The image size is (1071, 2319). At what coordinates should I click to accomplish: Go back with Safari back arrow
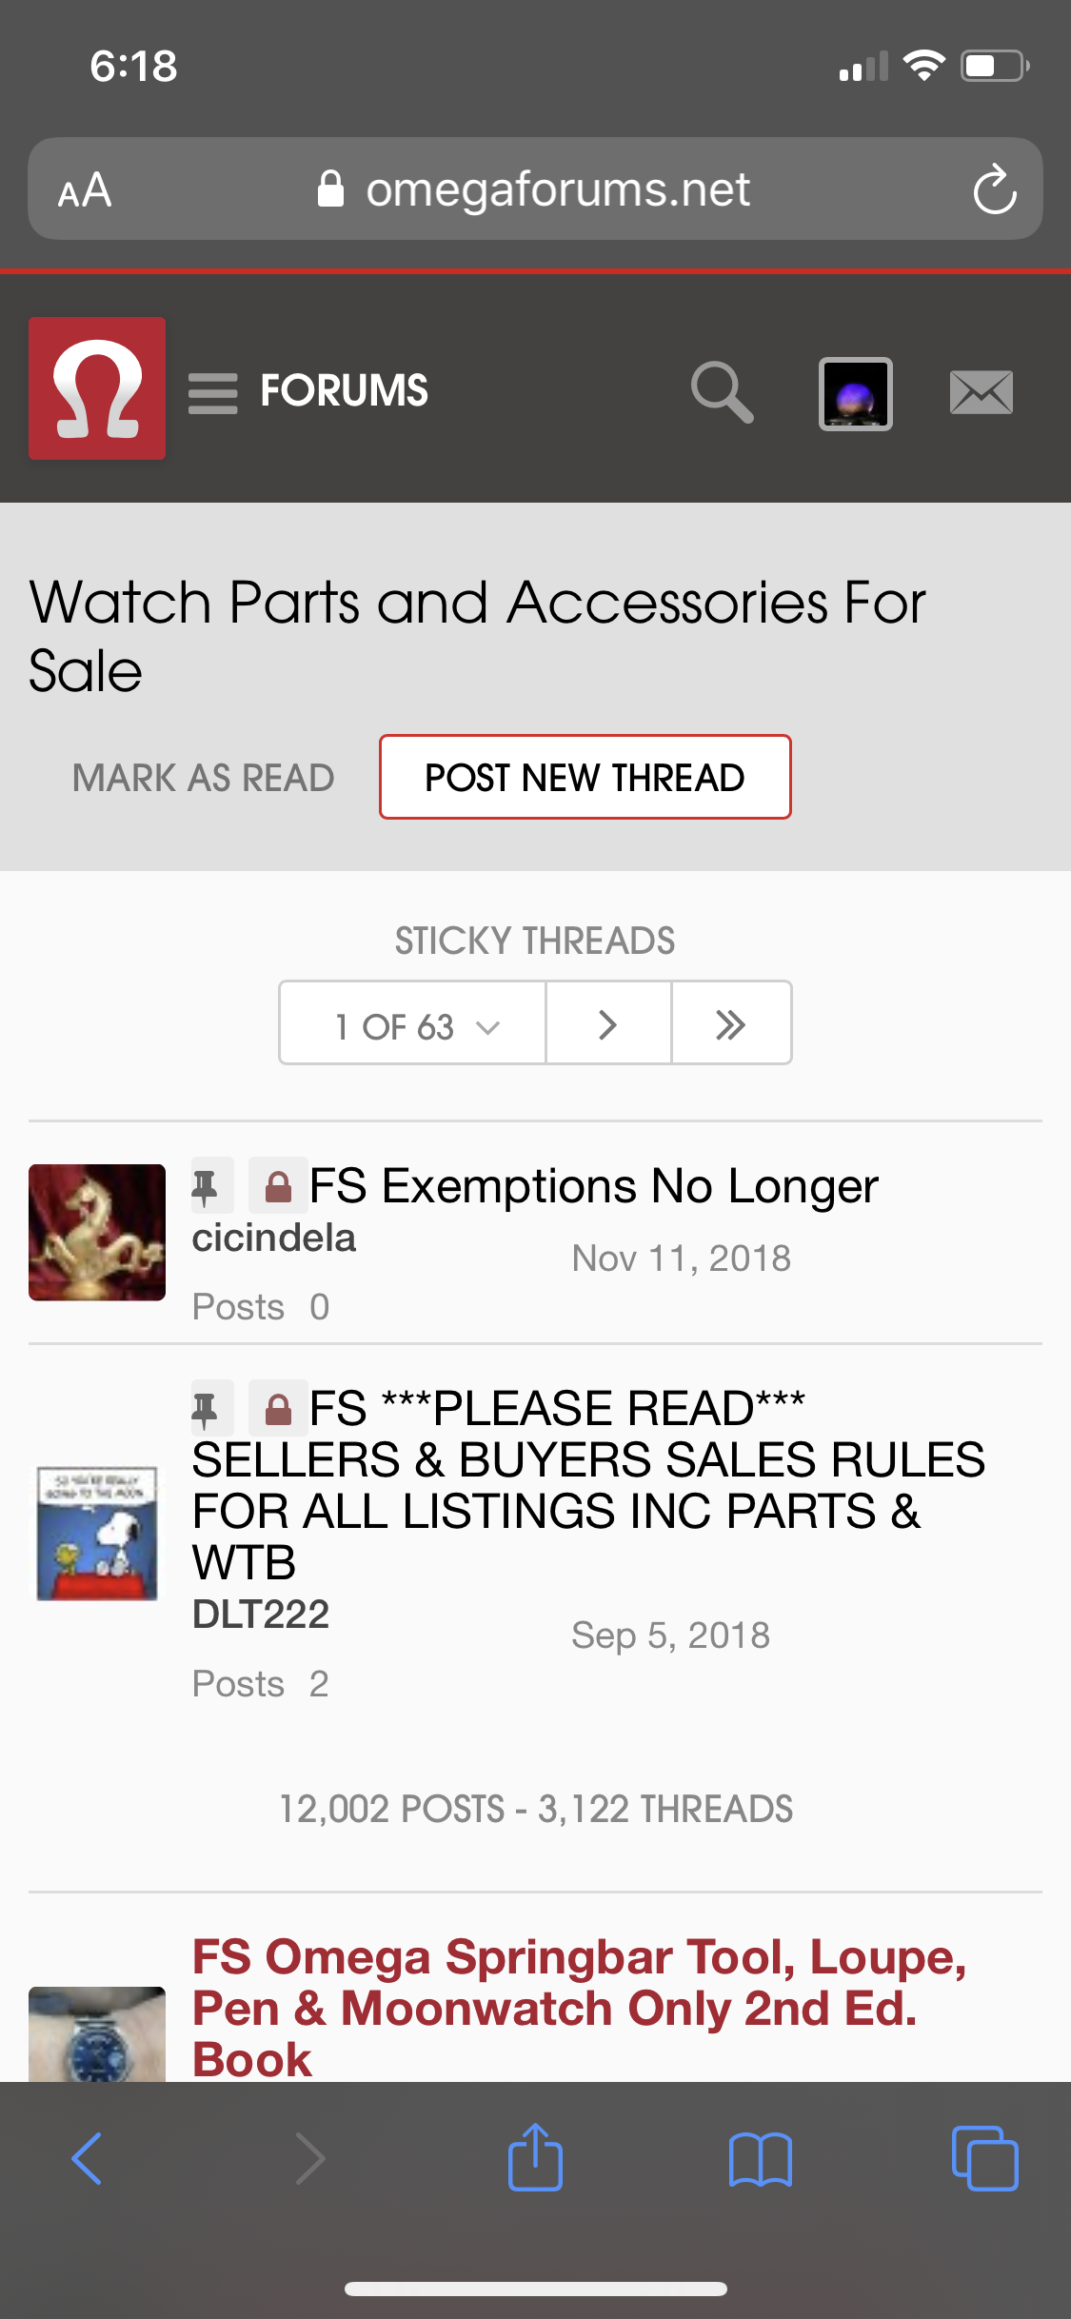(x=87, y=2157)
